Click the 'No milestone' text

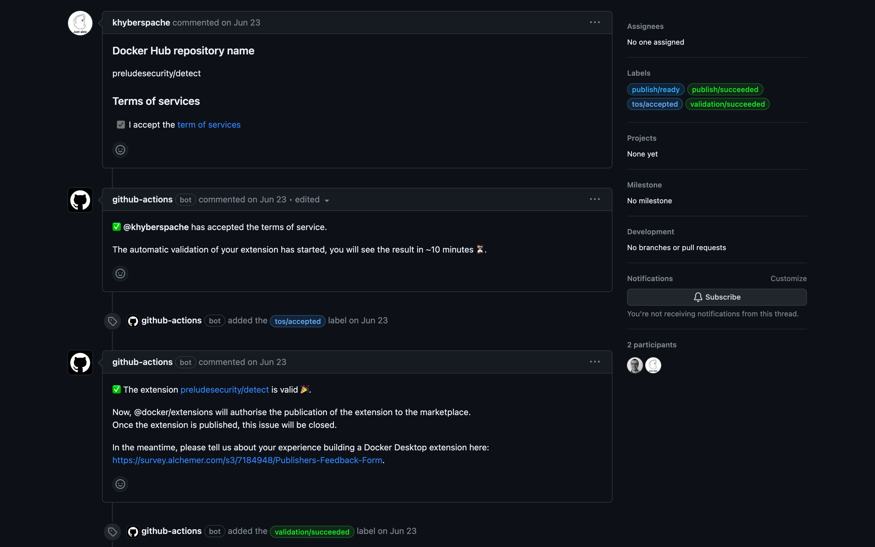pos(649,201)
